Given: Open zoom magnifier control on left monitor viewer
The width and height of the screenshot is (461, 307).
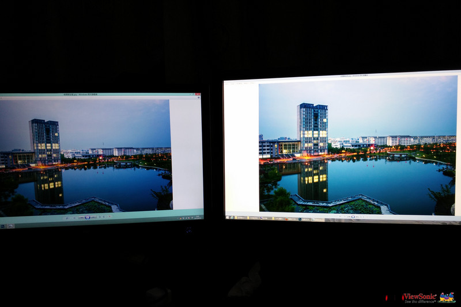Looking at the screenshot, I should click(x=67, y=218).
